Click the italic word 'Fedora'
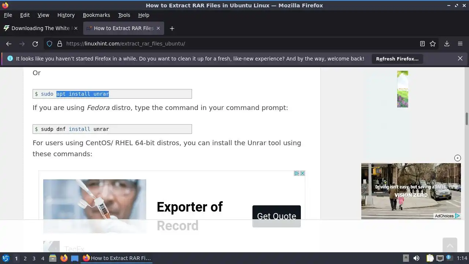The width and height of the screenshot is (469, 264). tap(98, 108)
